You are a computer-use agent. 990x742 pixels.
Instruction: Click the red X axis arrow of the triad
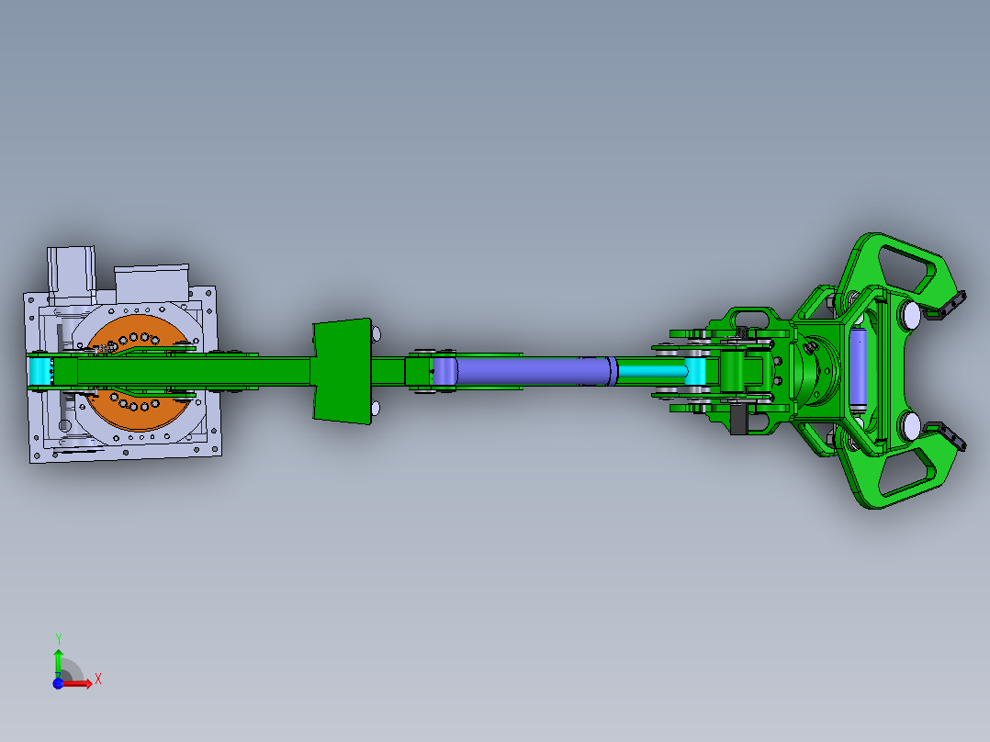78,684
